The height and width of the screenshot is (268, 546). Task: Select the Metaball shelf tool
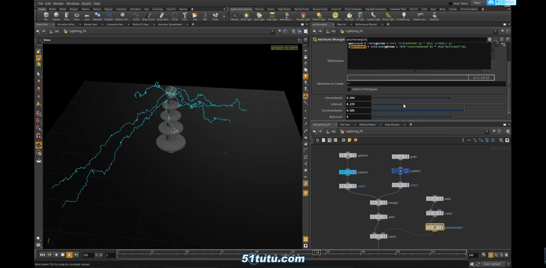click(97, 16)
